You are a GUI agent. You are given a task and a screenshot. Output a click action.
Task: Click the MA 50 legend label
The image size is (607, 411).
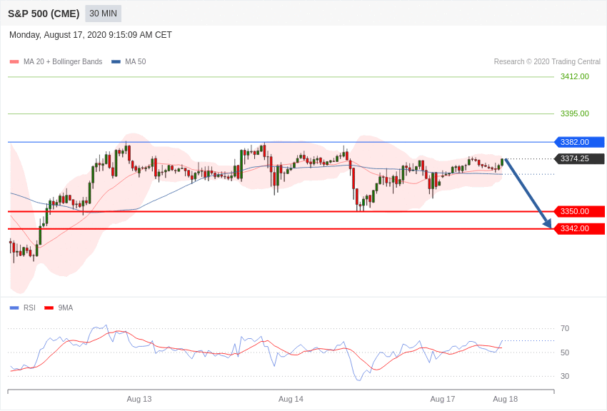pyautogui.click(x=136, y=62)
